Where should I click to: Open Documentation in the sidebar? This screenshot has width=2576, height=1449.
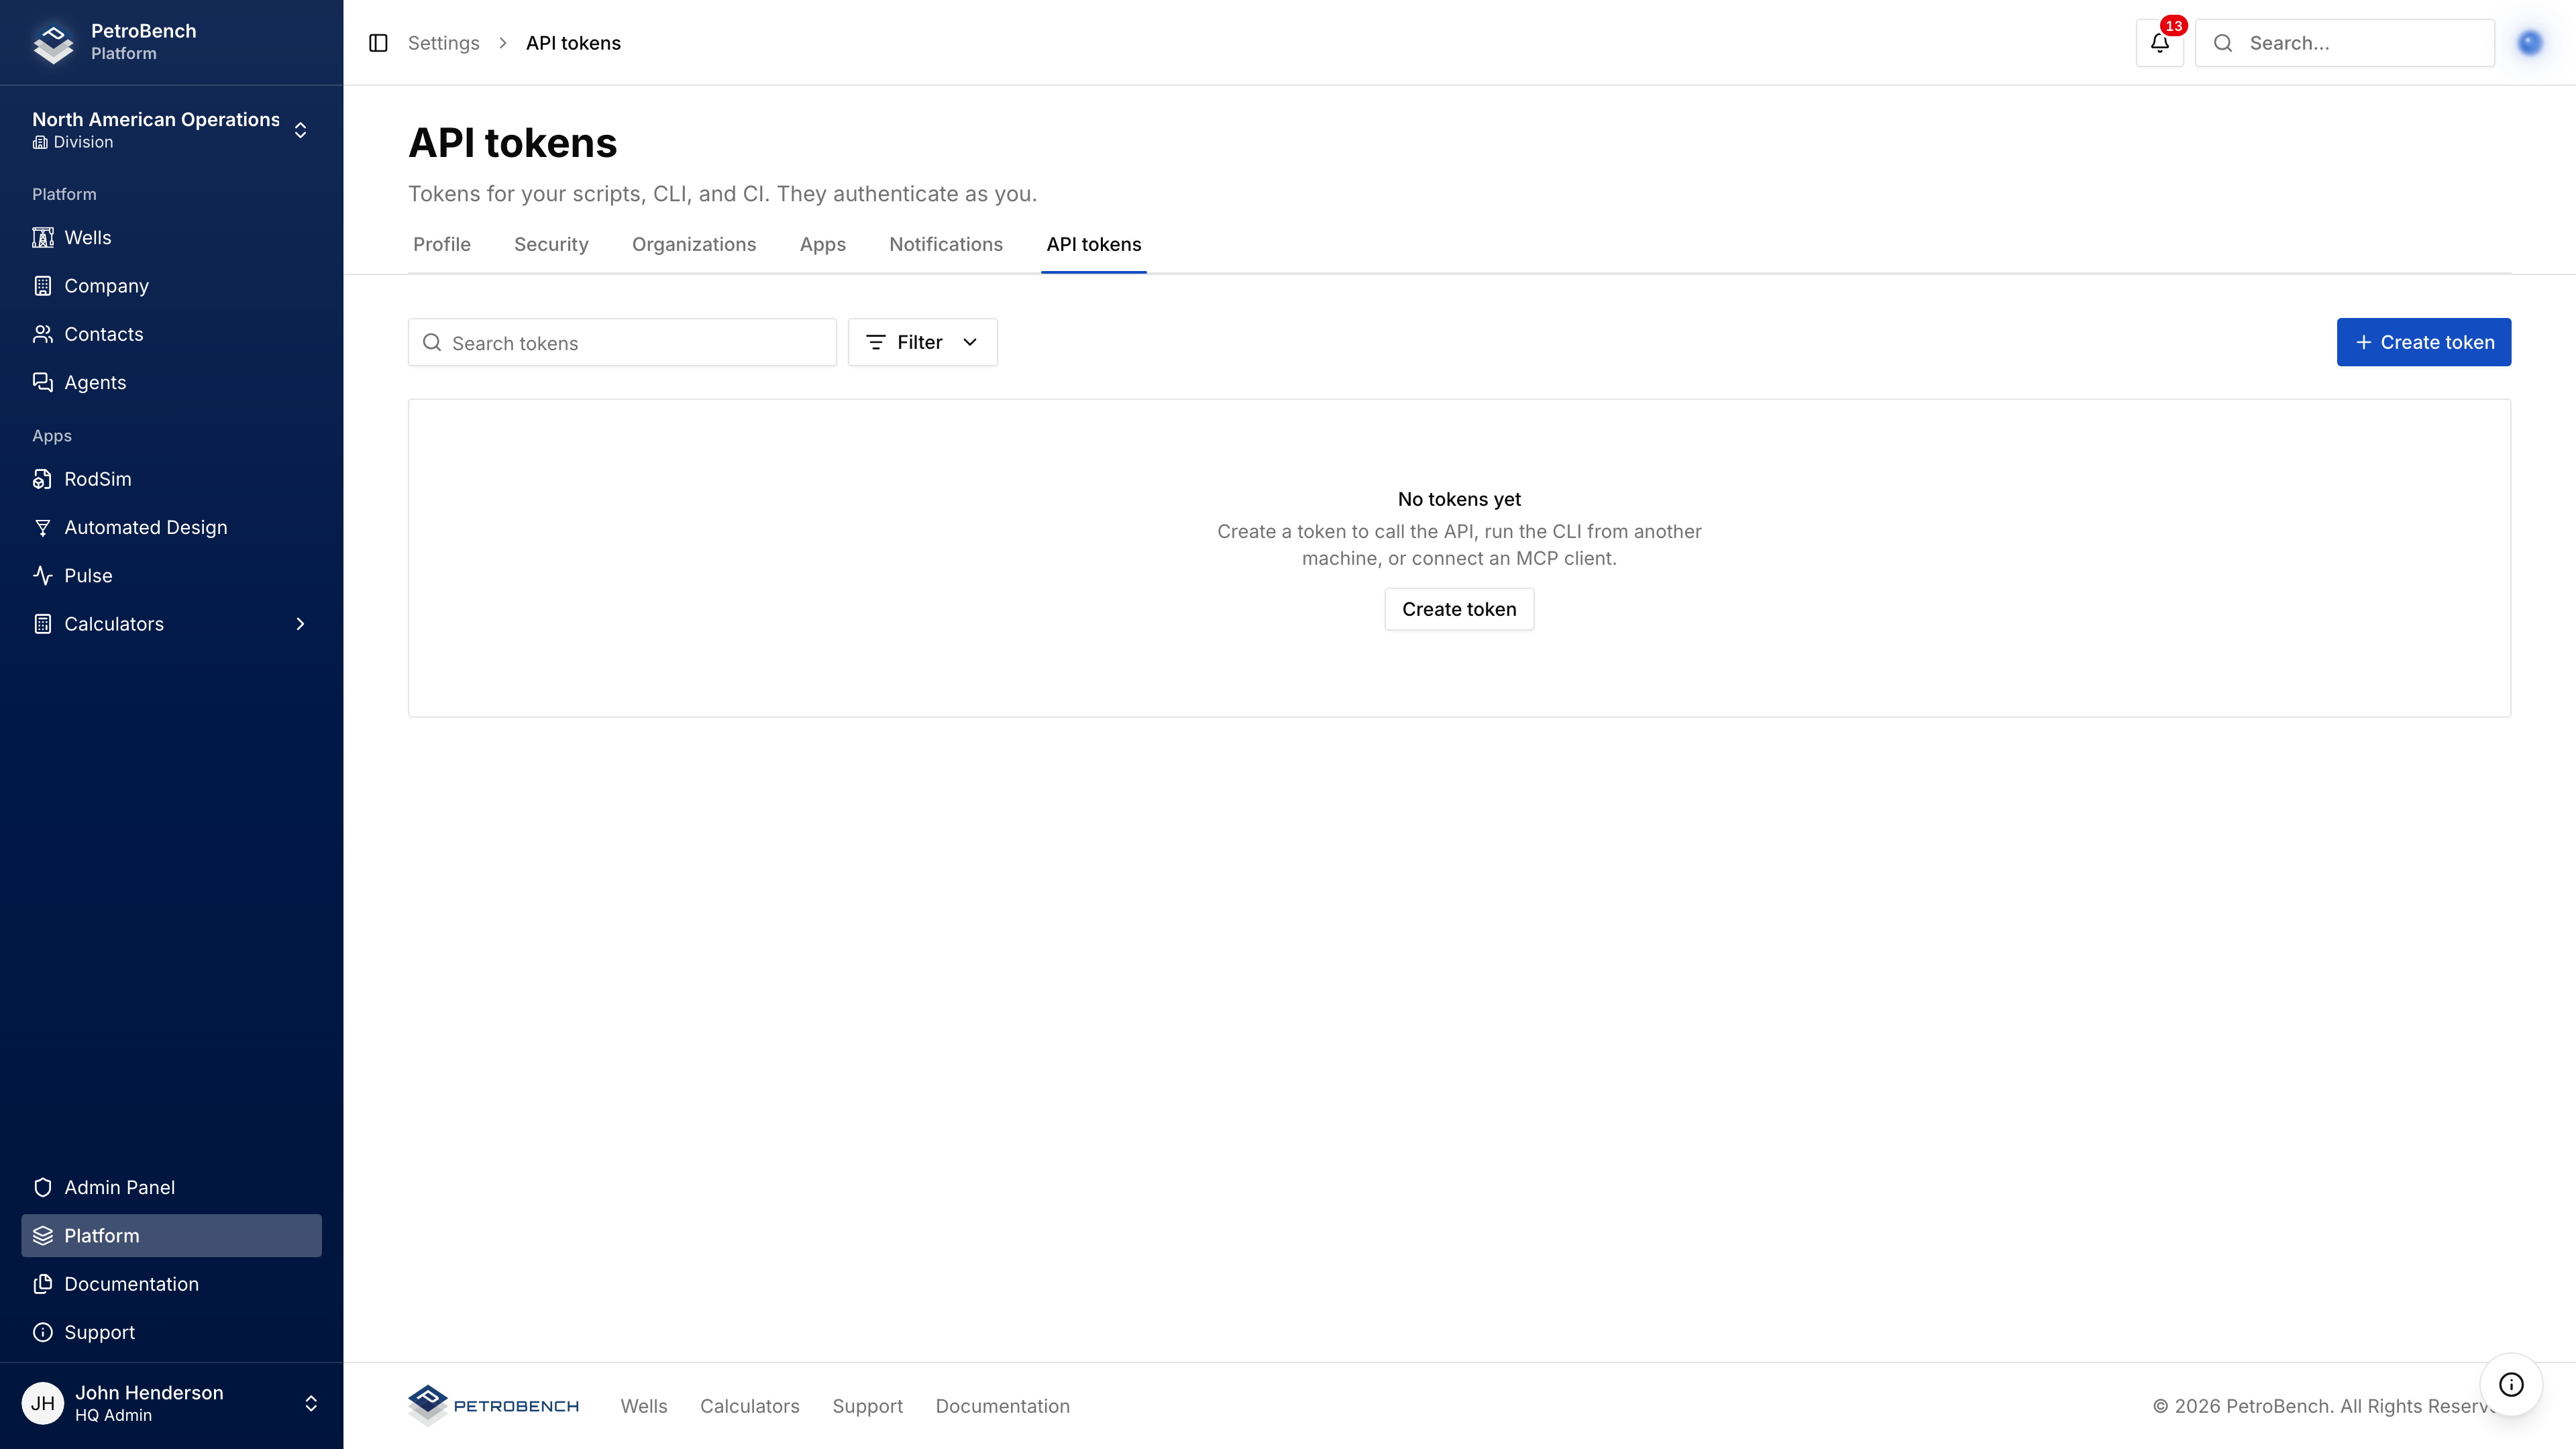pos(171,1284)
